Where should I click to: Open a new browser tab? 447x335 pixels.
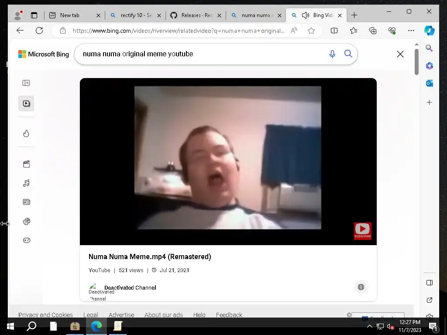(354, 15)
